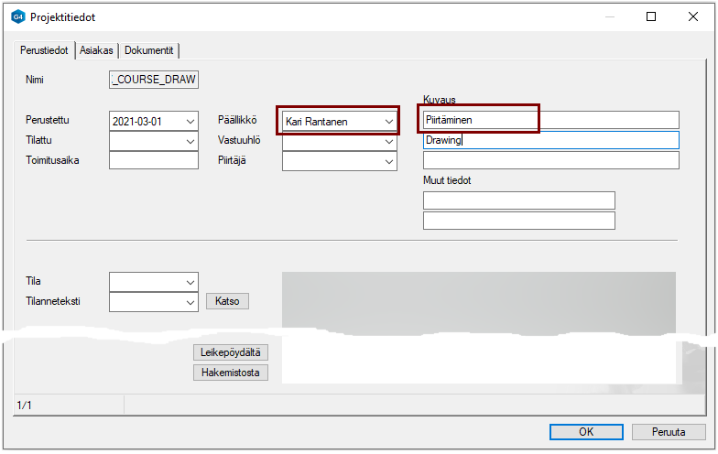Expand the Tilanneteksti dropdown
The image size is (718, 454).
pos(190,301)
